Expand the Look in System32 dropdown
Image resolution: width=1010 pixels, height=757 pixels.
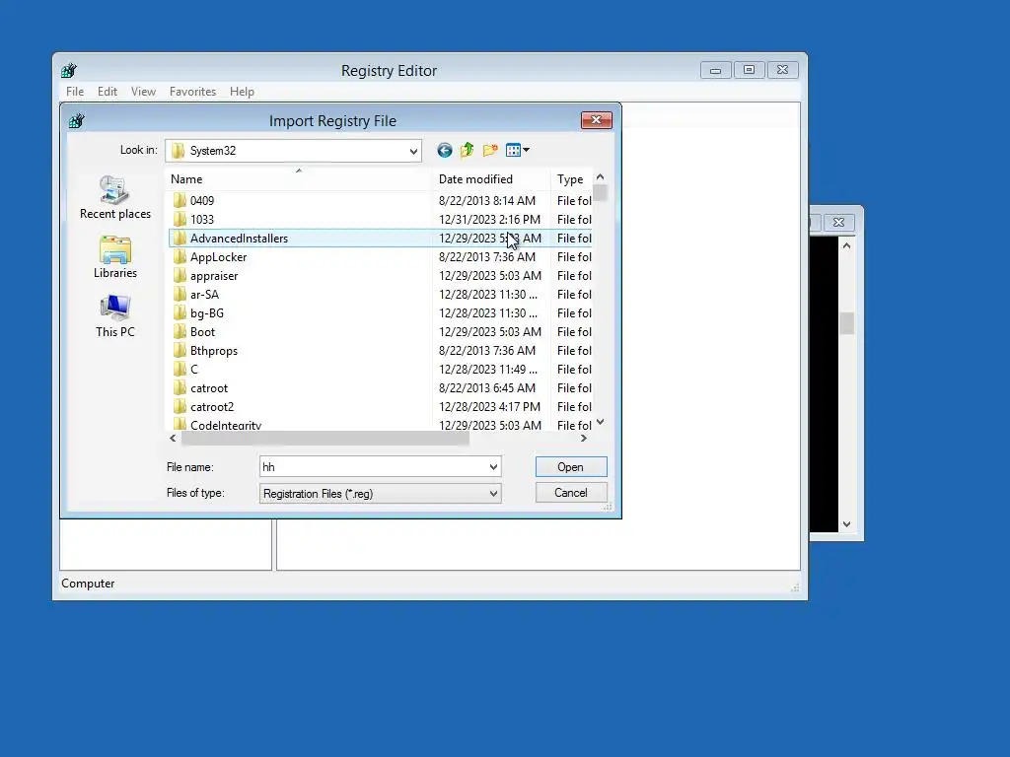413,151
